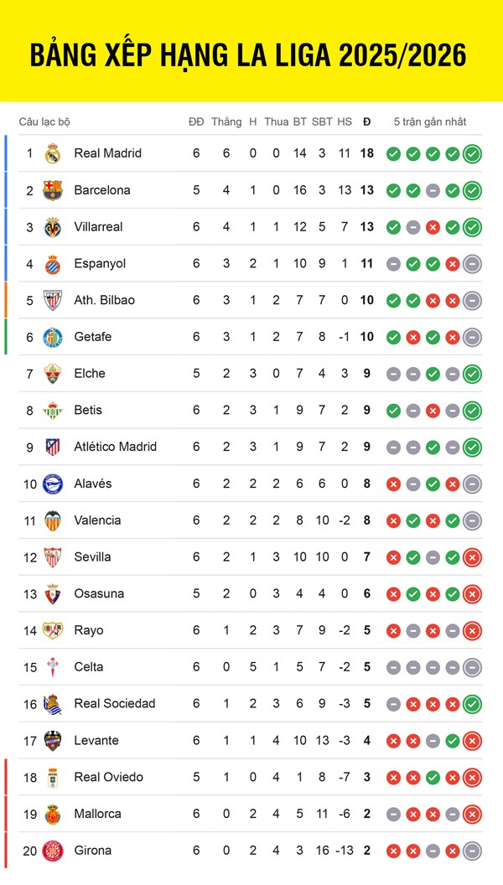Image resolution: width=503 pixels, height=885 pixels.
Task: Open the Ath. Bilbao team link
Action: tap(104, 300)
